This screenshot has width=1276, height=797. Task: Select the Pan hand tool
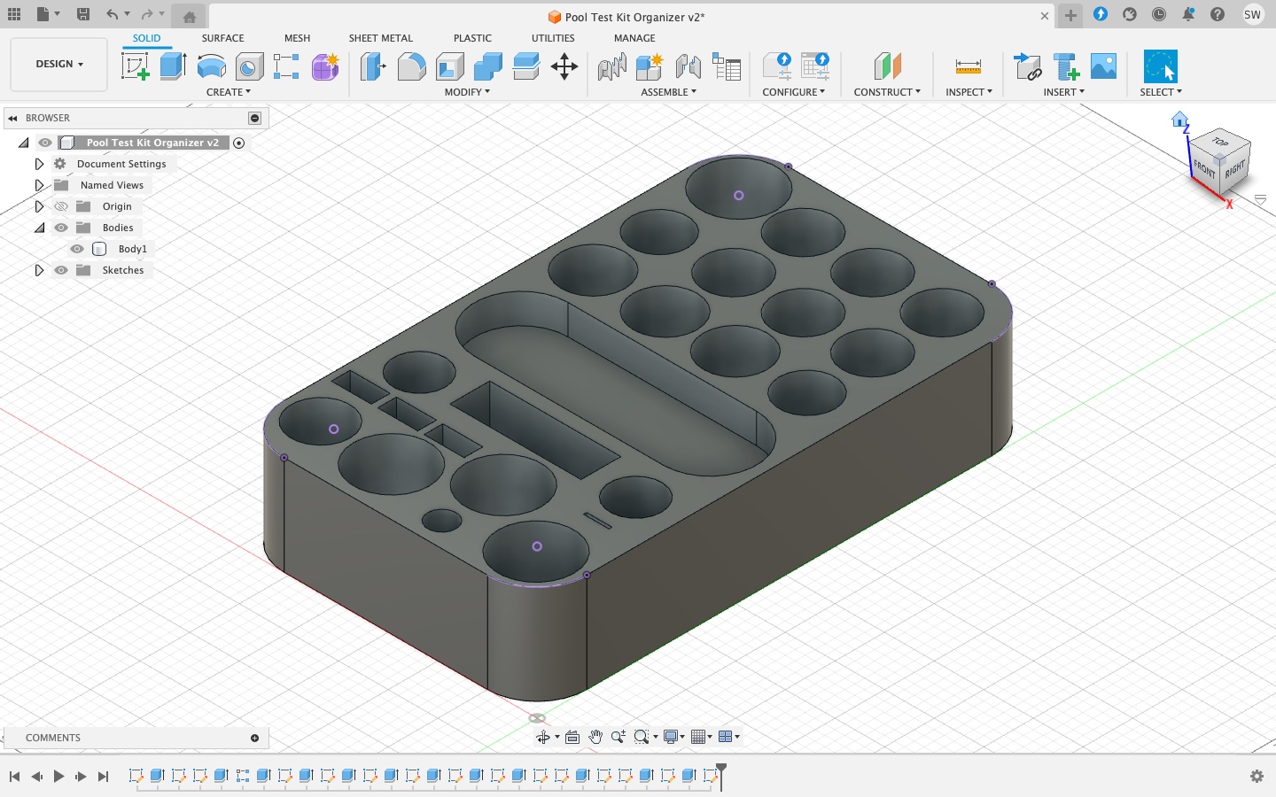click(x=595, y=737)
